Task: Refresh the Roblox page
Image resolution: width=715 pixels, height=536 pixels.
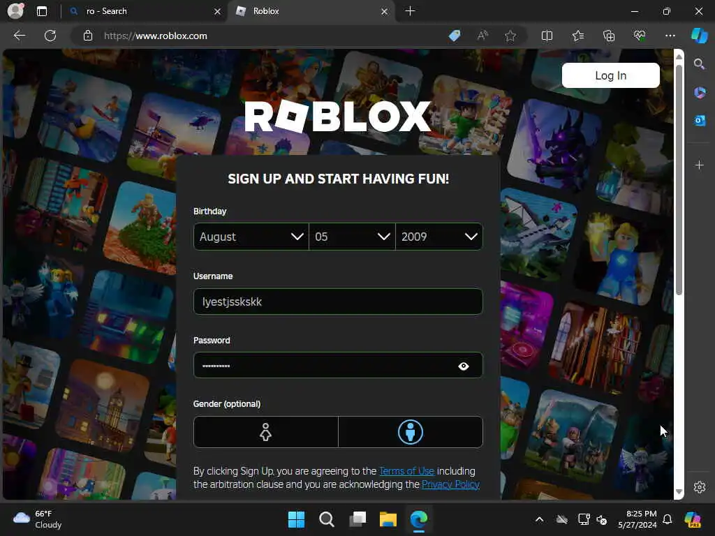Action: (x=50, y=36)
